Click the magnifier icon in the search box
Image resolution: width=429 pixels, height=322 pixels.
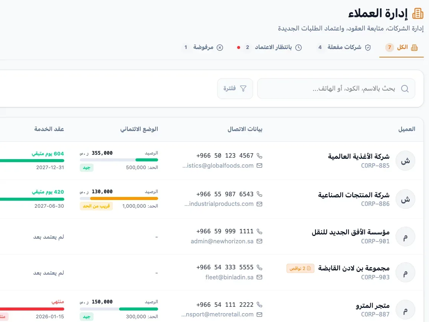pyautogui.click(x=405, y=89)
